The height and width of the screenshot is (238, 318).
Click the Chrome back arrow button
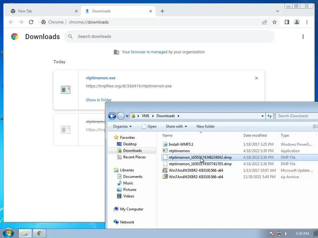tap(11, 22)
